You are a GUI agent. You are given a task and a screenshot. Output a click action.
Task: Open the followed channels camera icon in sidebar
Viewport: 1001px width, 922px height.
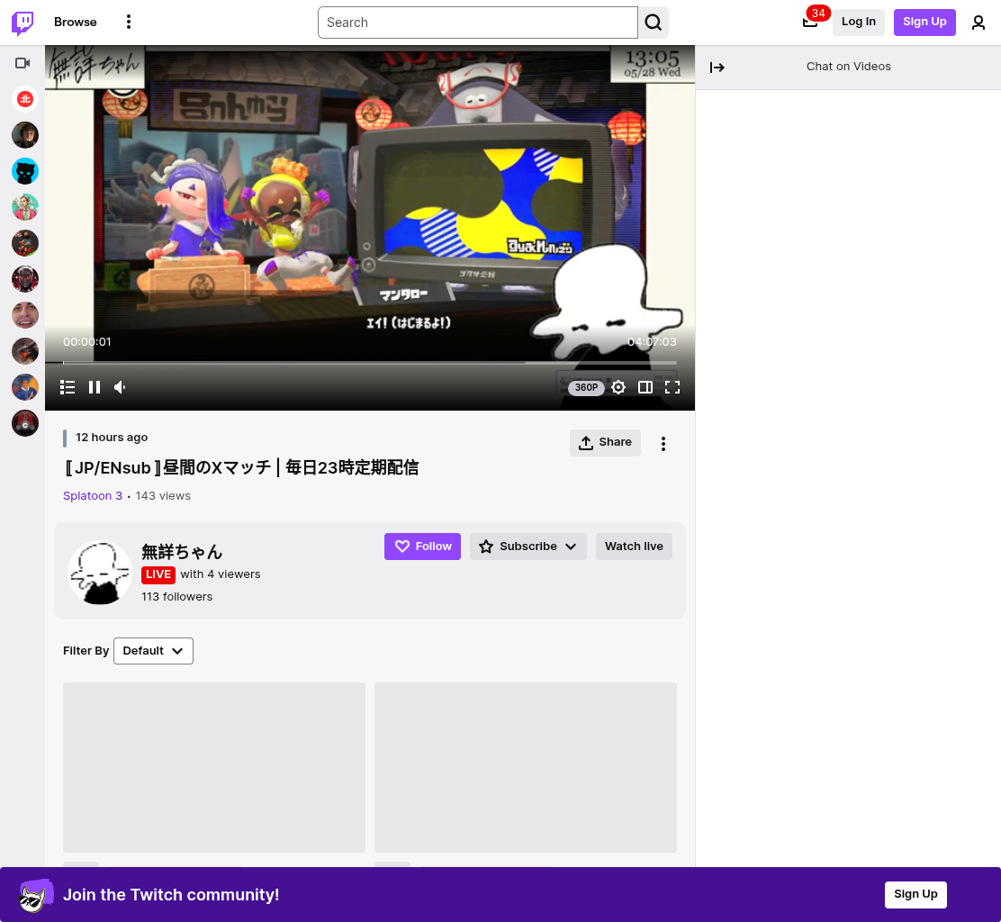point(23,63)
